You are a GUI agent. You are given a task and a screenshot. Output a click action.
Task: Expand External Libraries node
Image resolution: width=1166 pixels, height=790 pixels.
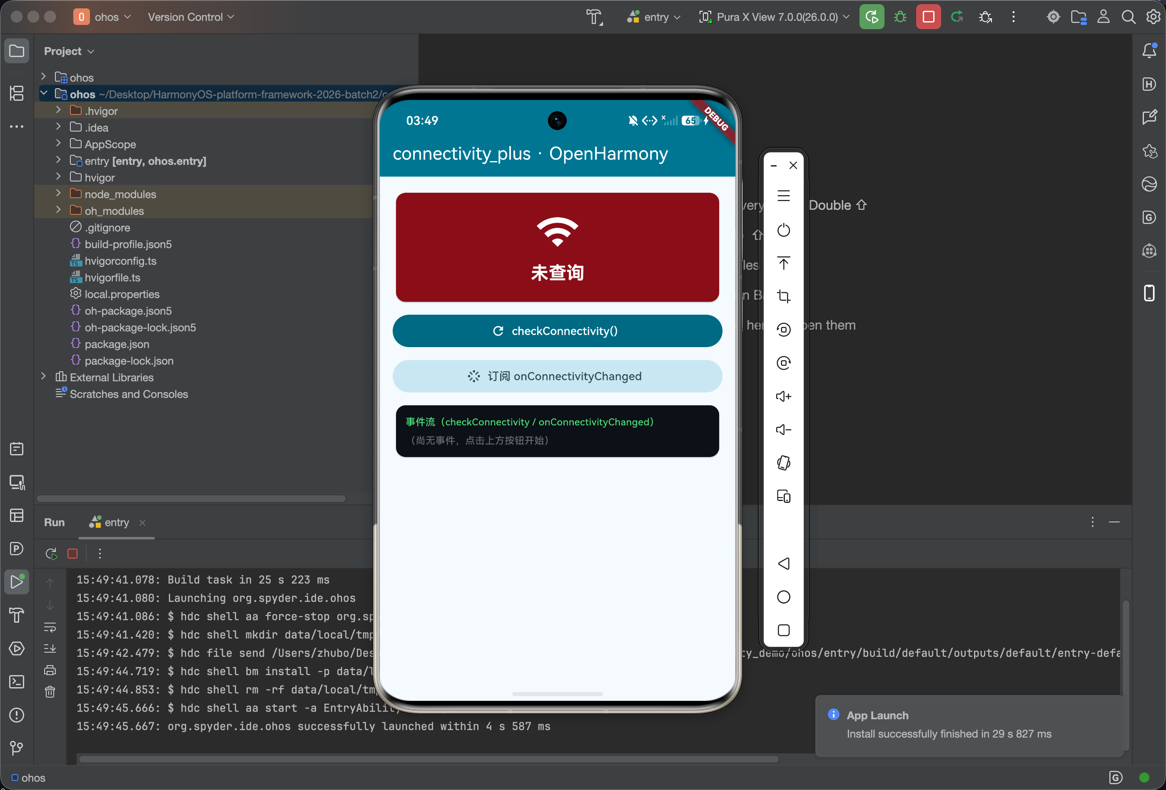pyautogui.click(x=43, y=377)
